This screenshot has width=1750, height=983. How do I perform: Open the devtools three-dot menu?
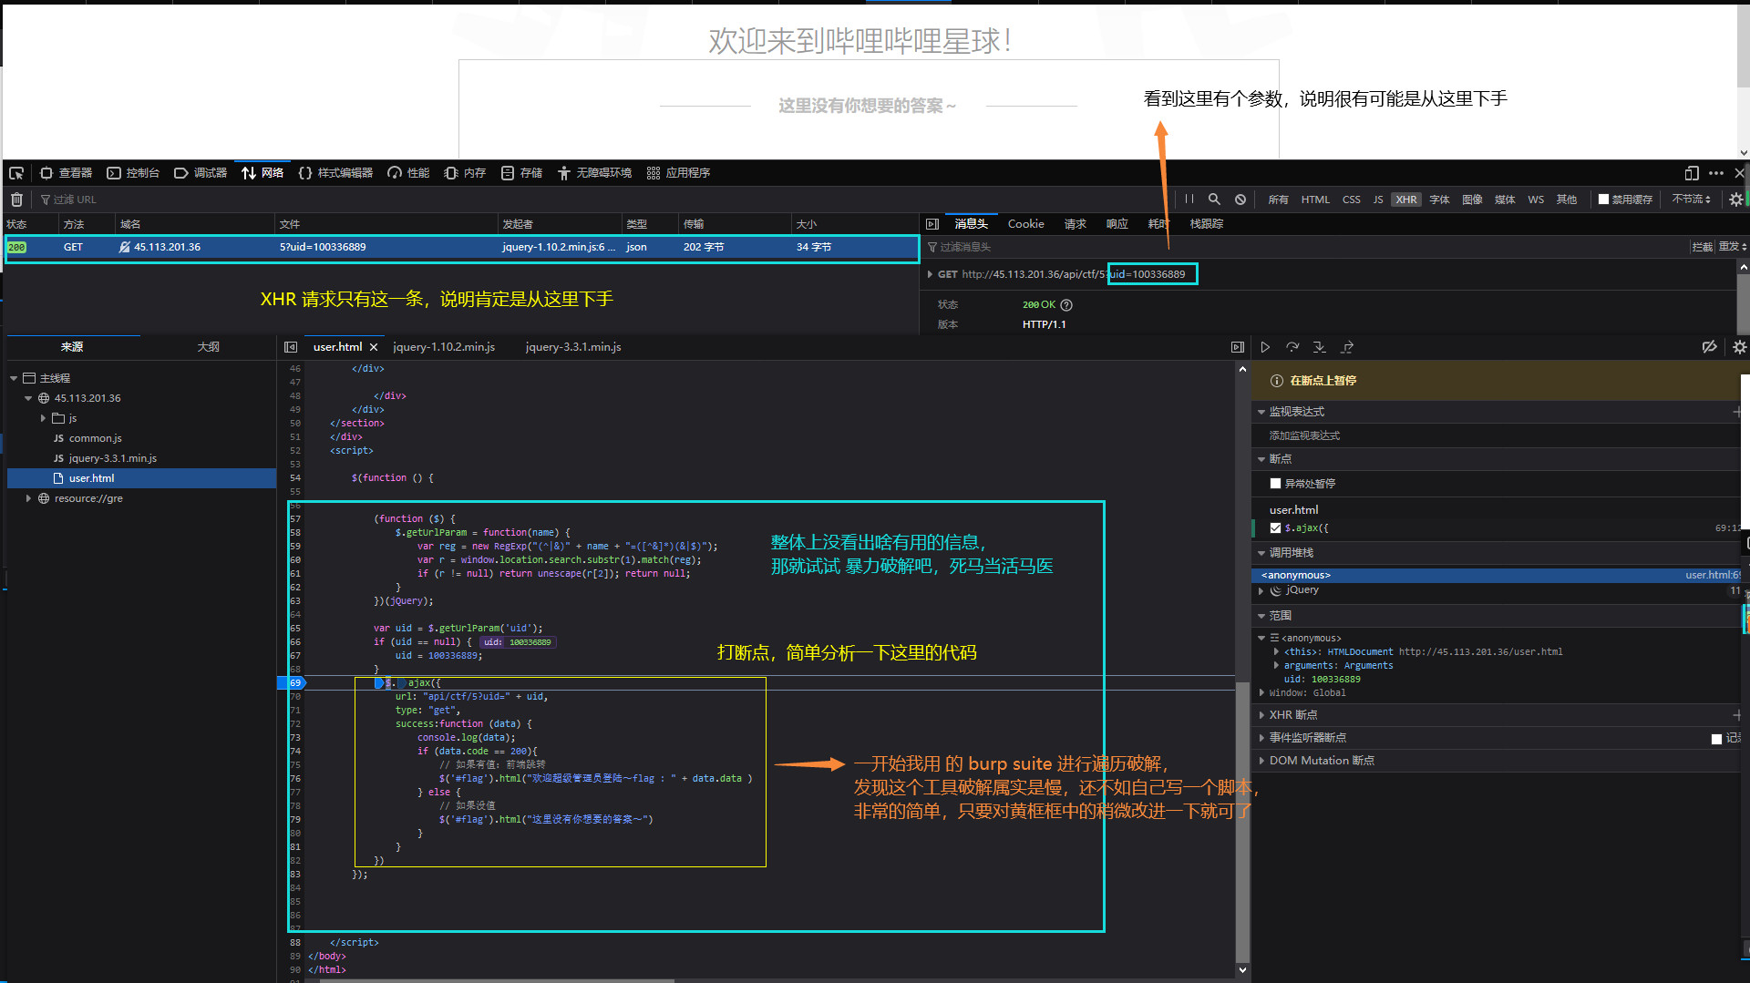(x=1716, y=173)
